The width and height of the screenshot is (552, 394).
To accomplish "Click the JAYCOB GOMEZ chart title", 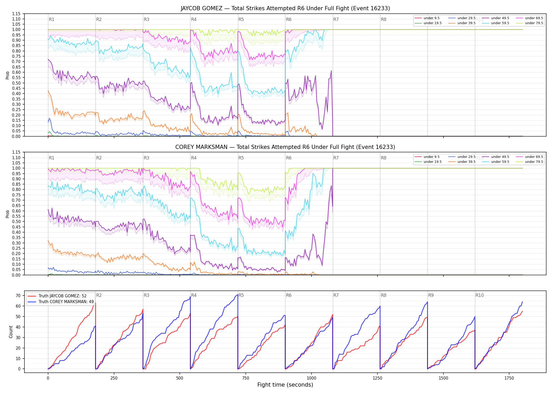I will (x=285, y=8).
